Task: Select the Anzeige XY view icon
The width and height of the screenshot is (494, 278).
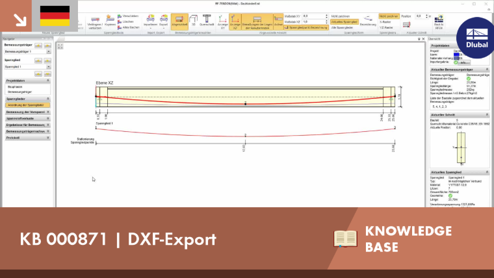Action: 222,22
